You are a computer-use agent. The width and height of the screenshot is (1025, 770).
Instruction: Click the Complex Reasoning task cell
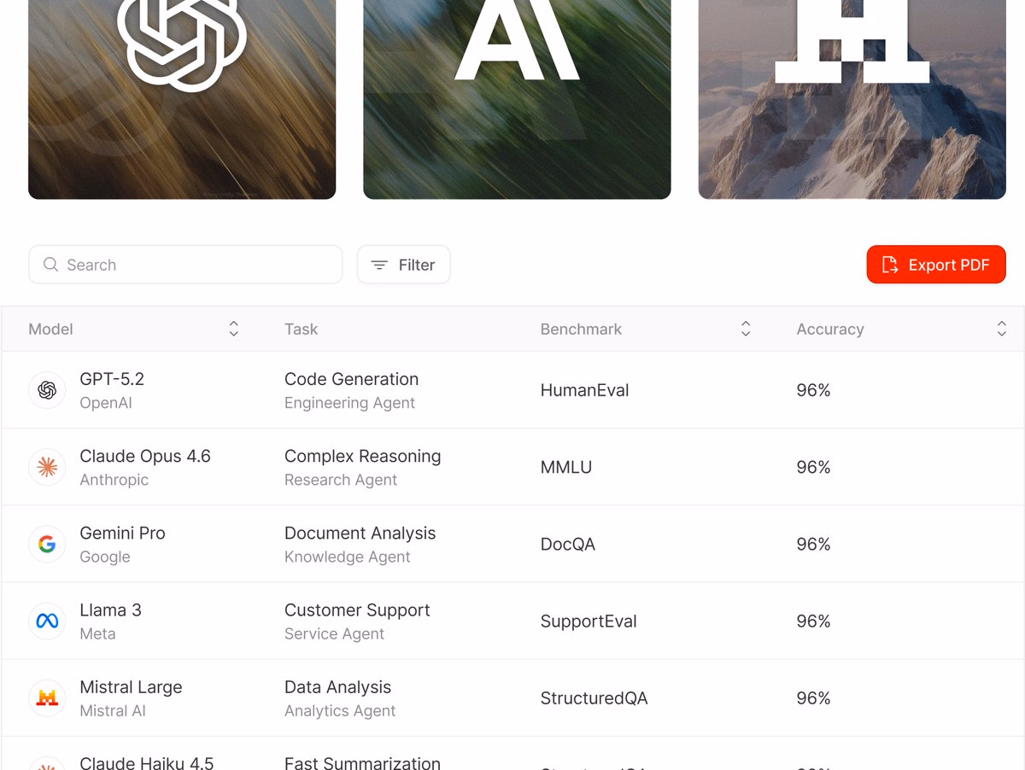[362, 456]
